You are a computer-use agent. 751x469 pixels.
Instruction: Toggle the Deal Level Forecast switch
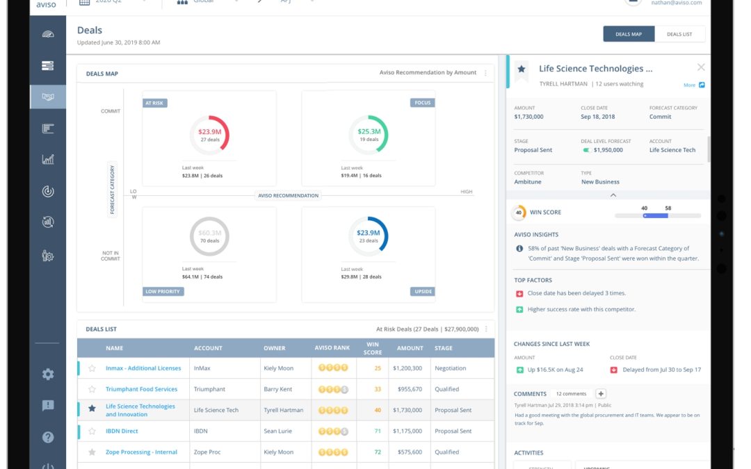pyautogui.click(x=586, y=150)
